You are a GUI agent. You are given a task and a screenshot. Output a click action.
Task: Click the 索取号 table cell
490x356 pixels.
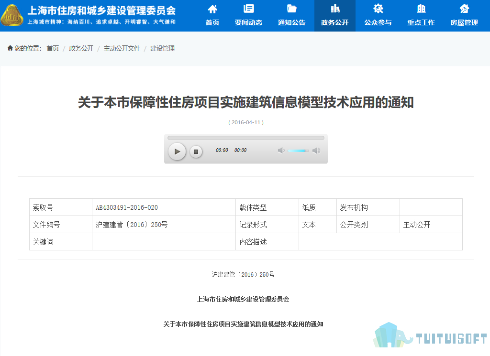click(x=61, y=207)
